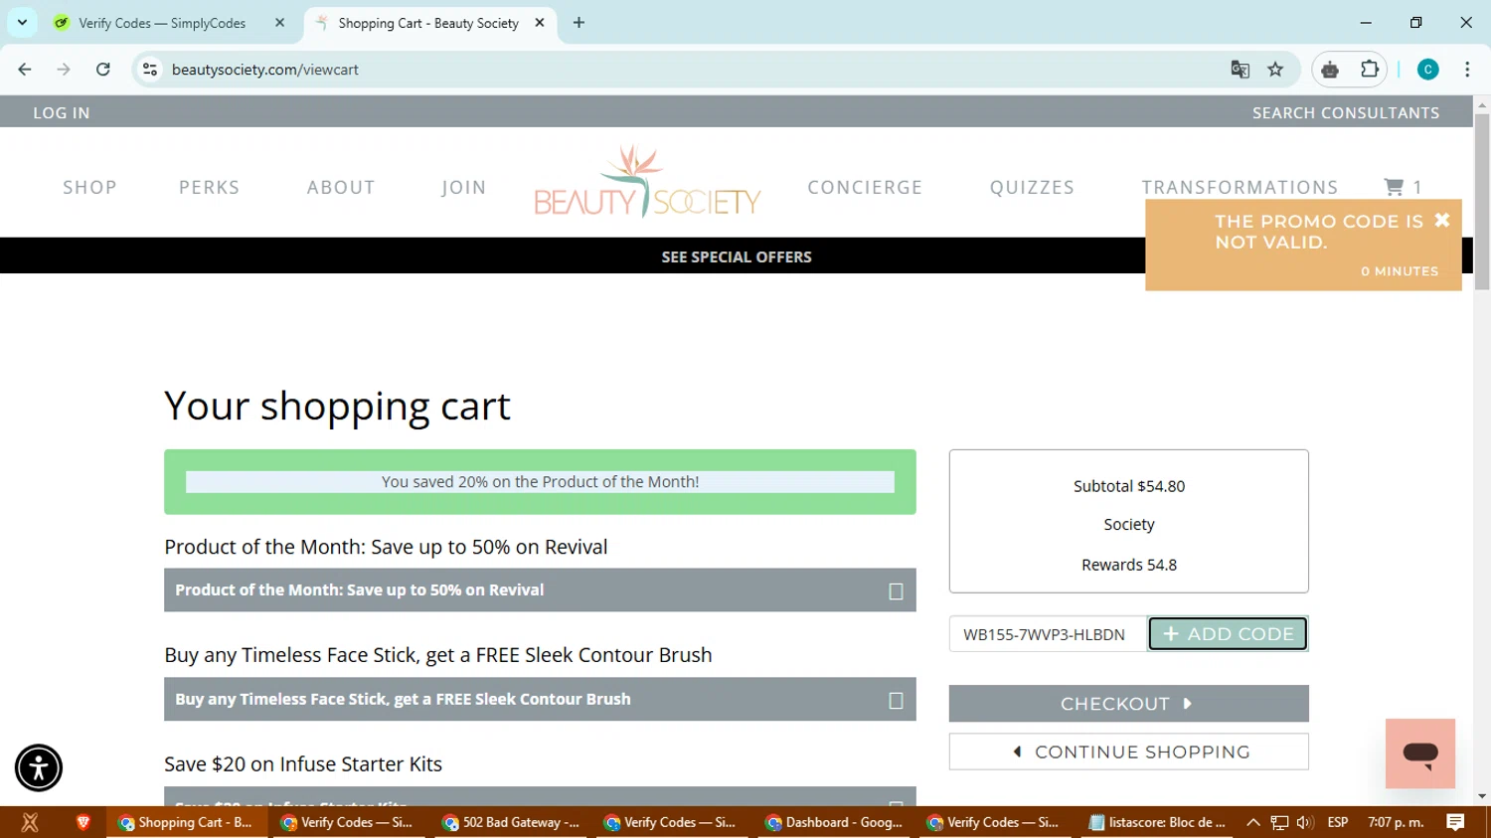
Task: Open the Chrome three-dot menu
Action: [1467, 70]
